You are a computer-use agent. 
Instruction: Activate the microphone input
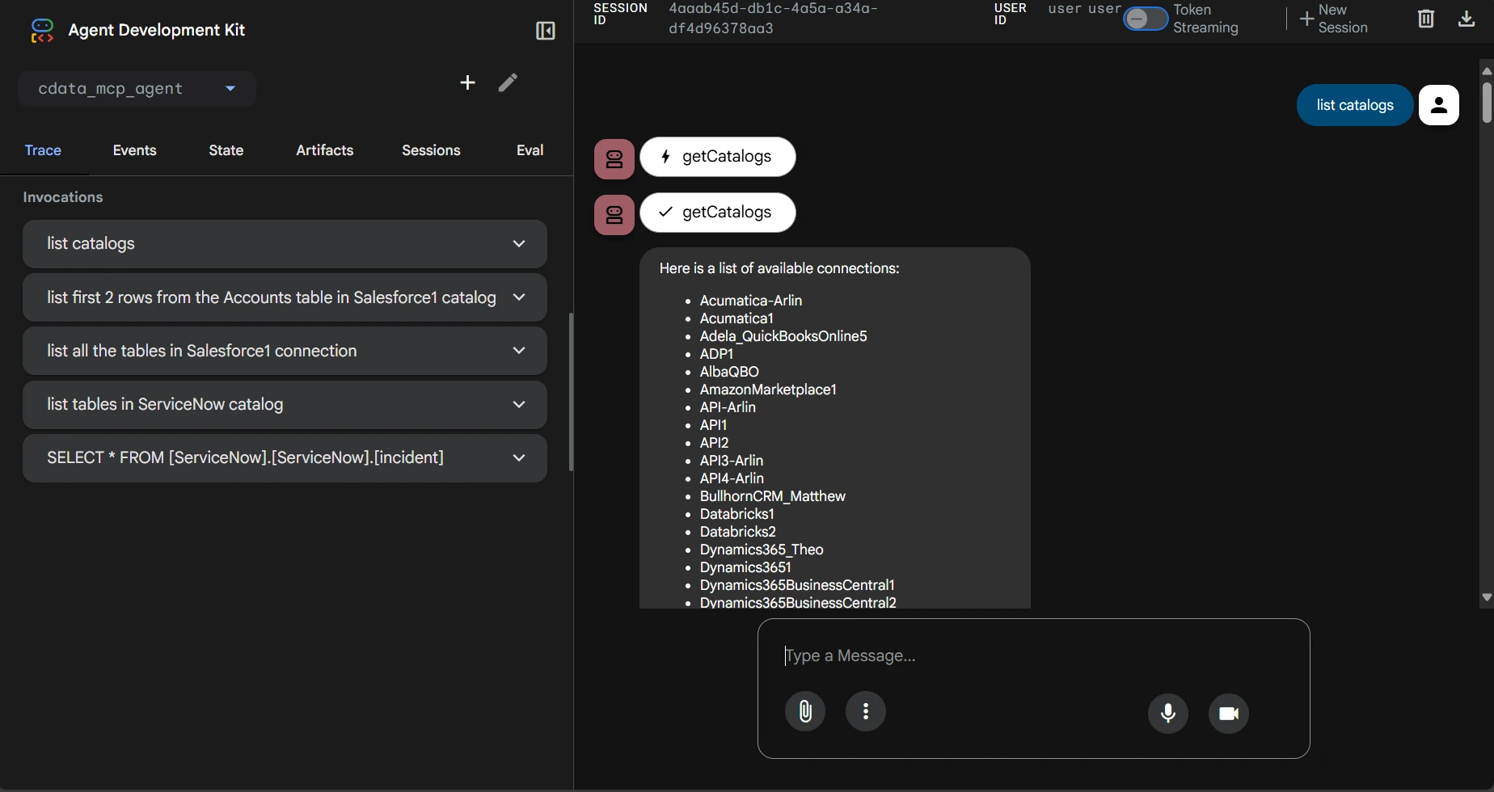(x=1168, y=713)
